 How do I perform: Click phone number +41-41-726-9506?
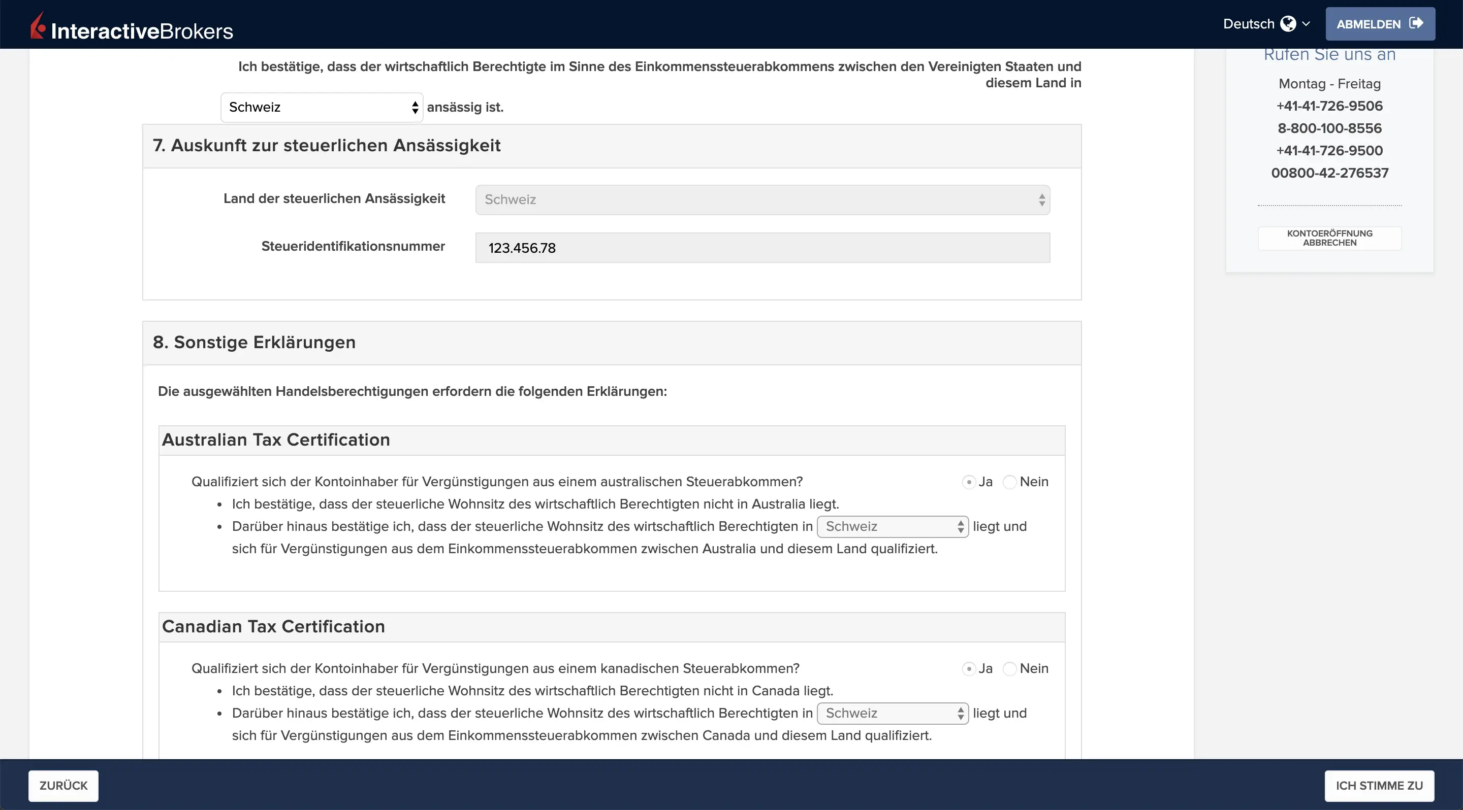1329,106
